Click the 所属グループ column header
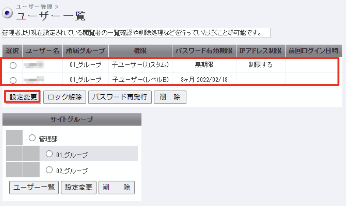Viewport: 346px width, 206px height. point(86,51)
